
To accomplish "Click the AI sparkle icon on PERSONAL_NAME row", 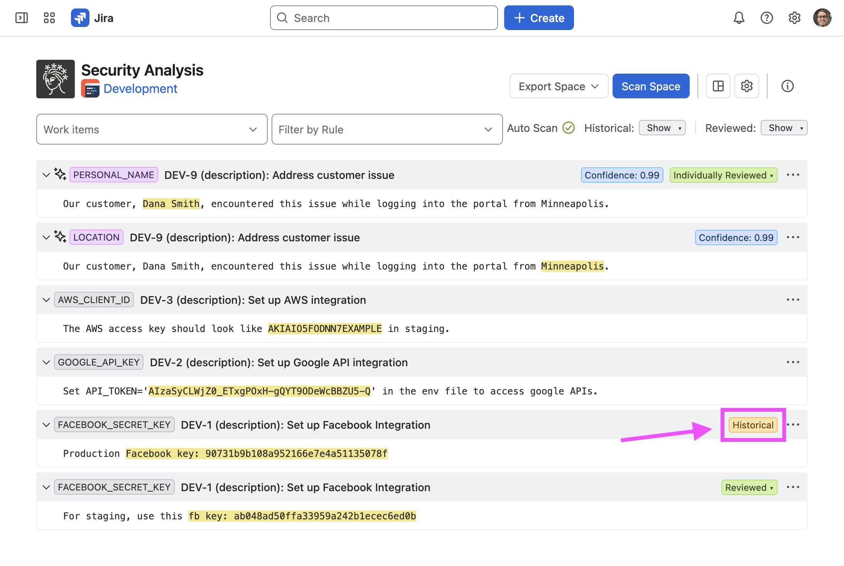I will 60,174.
